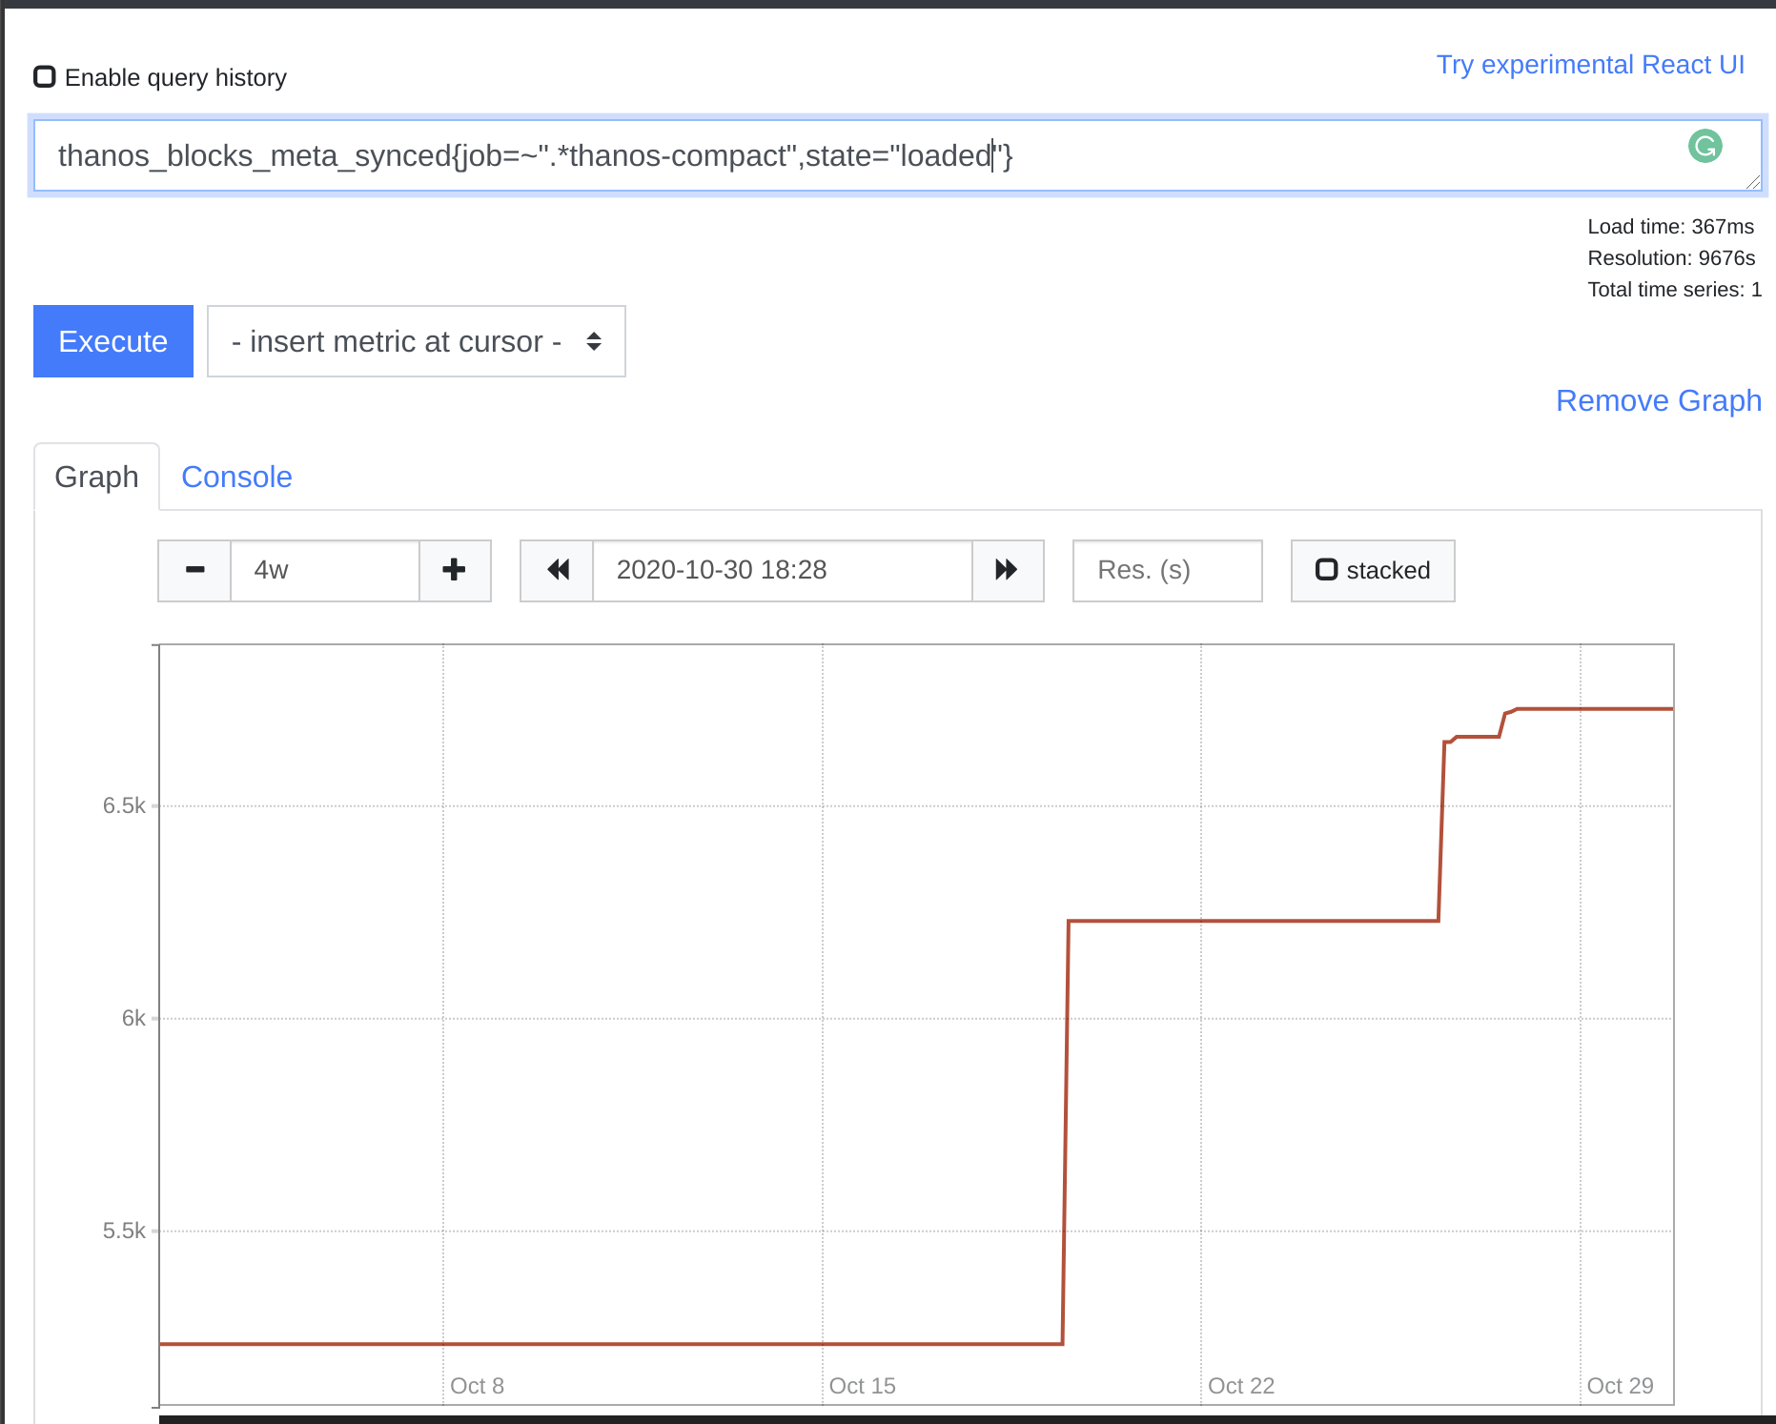Advance graph end time with double-right arrows

(x=1007, y=570)
